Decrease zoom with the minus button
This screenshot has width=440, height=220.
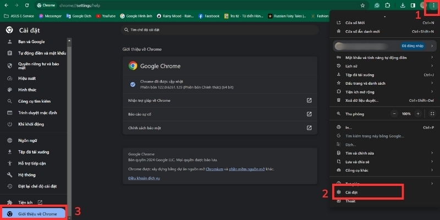(x=394, y=113)
